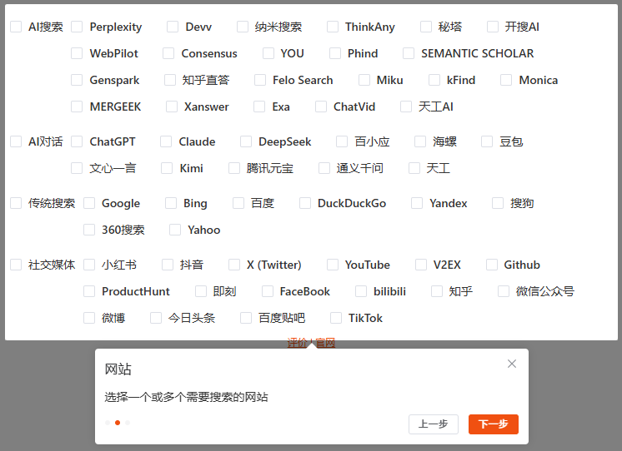The image size is (622, 451).
Task: Check the TikTok checkbox
Action: pyautogui.click(x=336, y=318)
